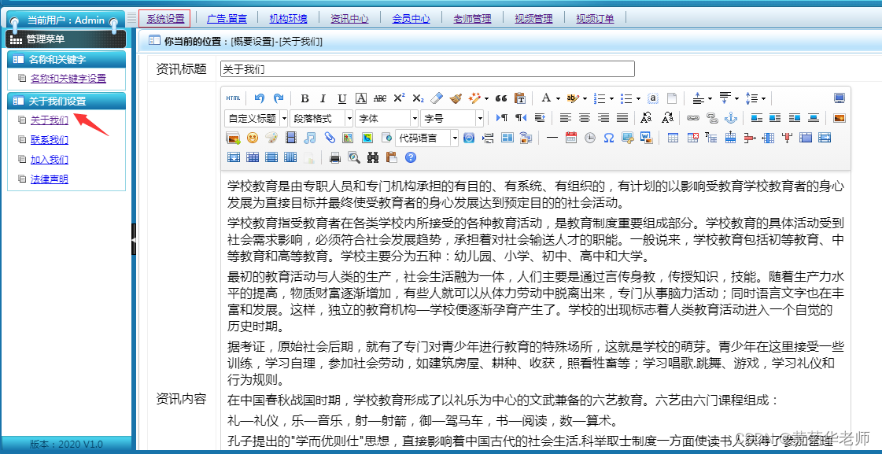Insert emoticon using smiley face icon

pos(252,138)
